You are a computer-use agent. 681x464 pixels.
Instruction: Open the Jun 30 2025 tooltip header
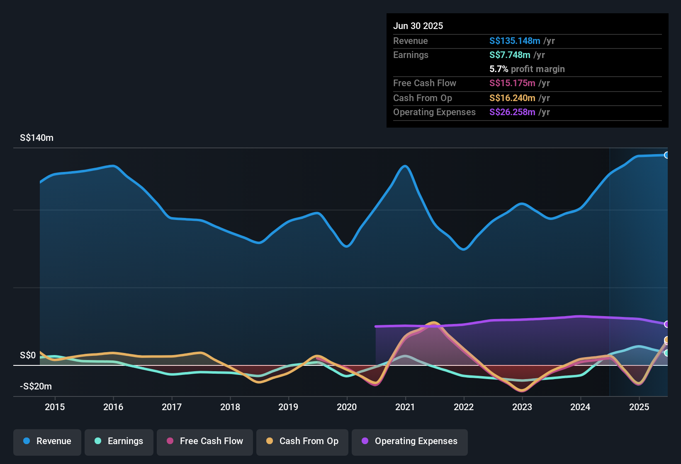pyautogui.click(x=418, y=26)
